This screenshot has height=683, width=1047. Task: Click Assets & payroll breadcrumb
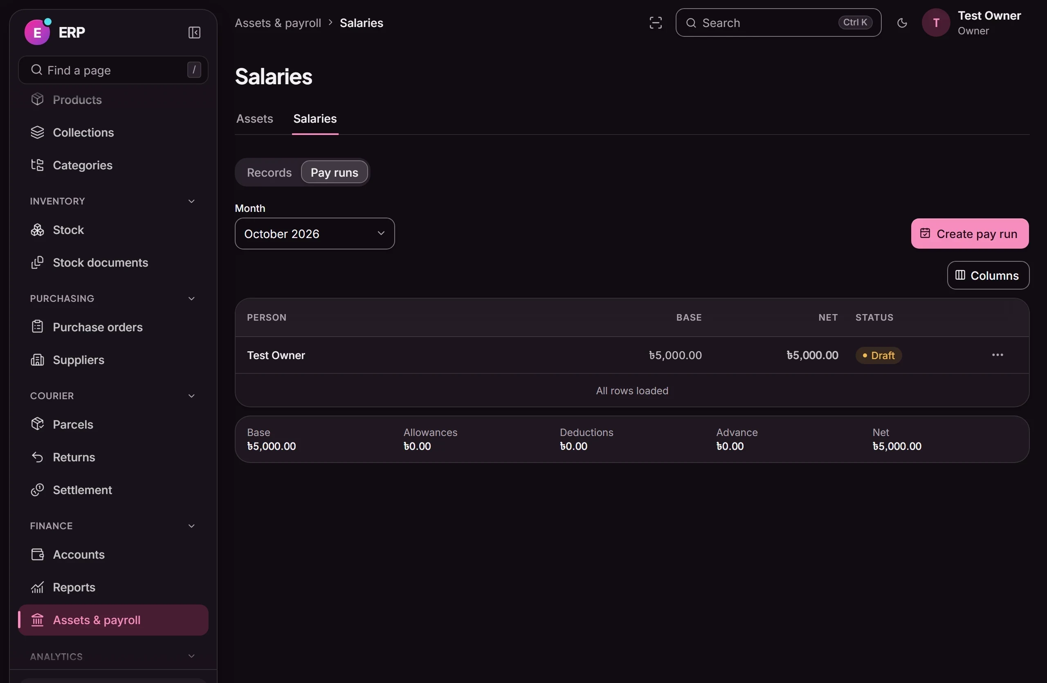(278, 23)
